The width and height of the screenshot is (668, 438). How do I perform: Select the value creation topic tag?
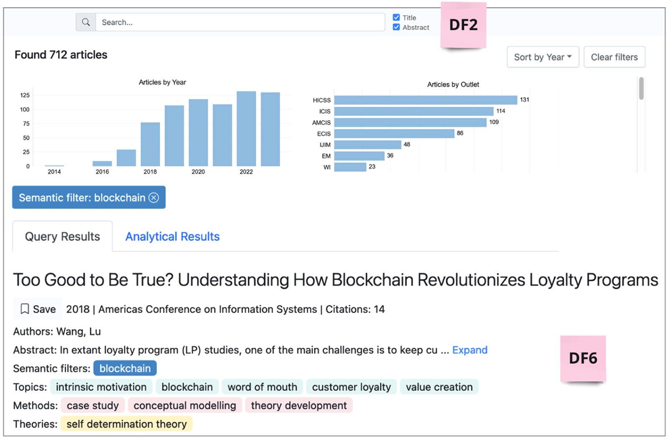(439, 387)
